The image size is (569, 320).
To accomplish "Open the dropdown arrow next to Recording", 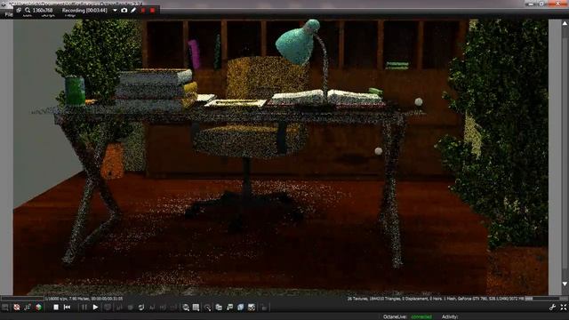I will (115, 10).
